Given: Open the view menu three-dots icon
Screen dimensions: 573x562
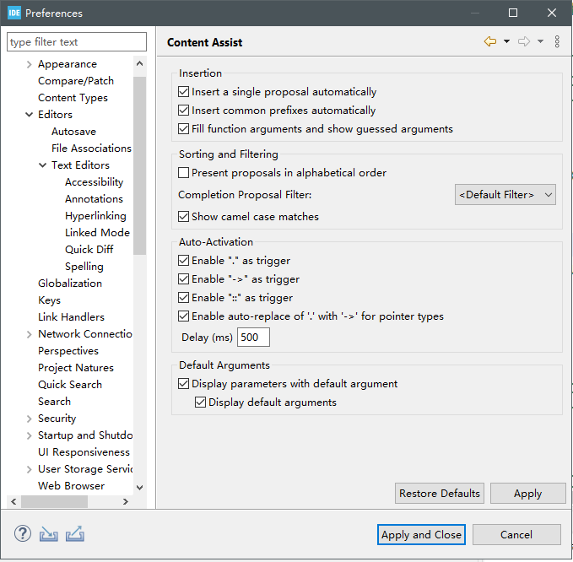Looking at the screenshot, I should [x=557, y=41].
